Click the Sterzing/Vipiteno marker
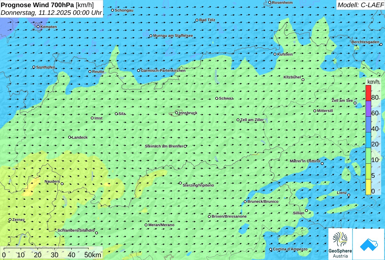 (x=180, y=183)
